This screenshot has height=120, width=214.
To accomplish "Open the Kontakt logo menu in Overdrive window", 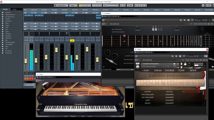I will [103, 20].
